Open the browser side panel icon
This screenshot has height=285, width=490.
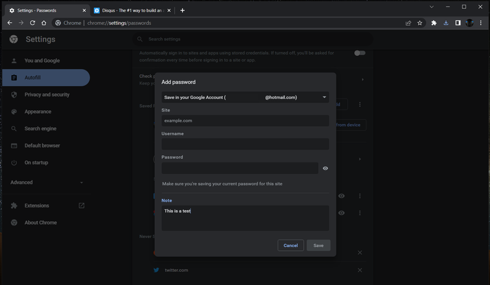coord(457,23)
